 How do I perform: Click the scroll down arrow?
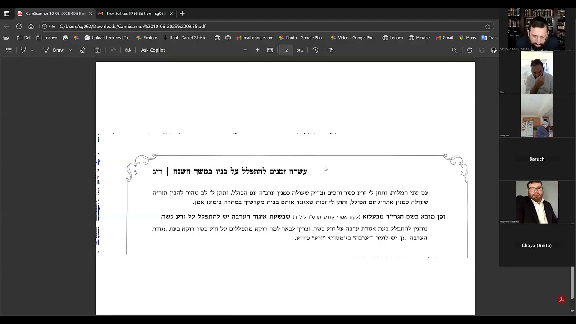coord(572,310)
